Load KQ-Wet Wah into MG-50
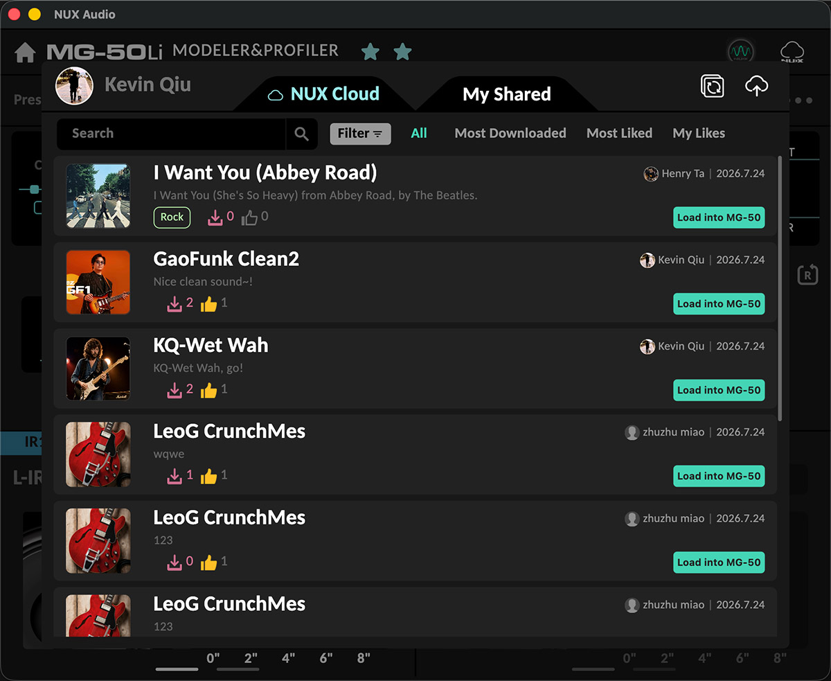 pyautogui.click(x=719, y=390)
